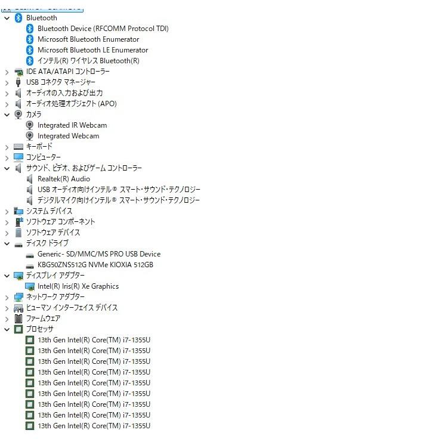The width and height of the screenshot is (439, 439).
Task: Click ソフトウェア デバイス icon
Action: coord(18,233)
